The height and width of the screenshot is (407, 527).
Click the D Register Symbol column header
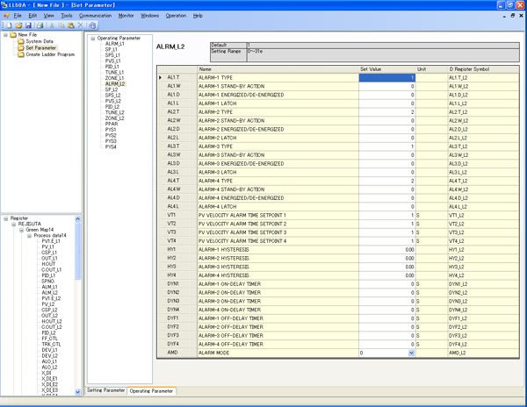pos(484,69)
